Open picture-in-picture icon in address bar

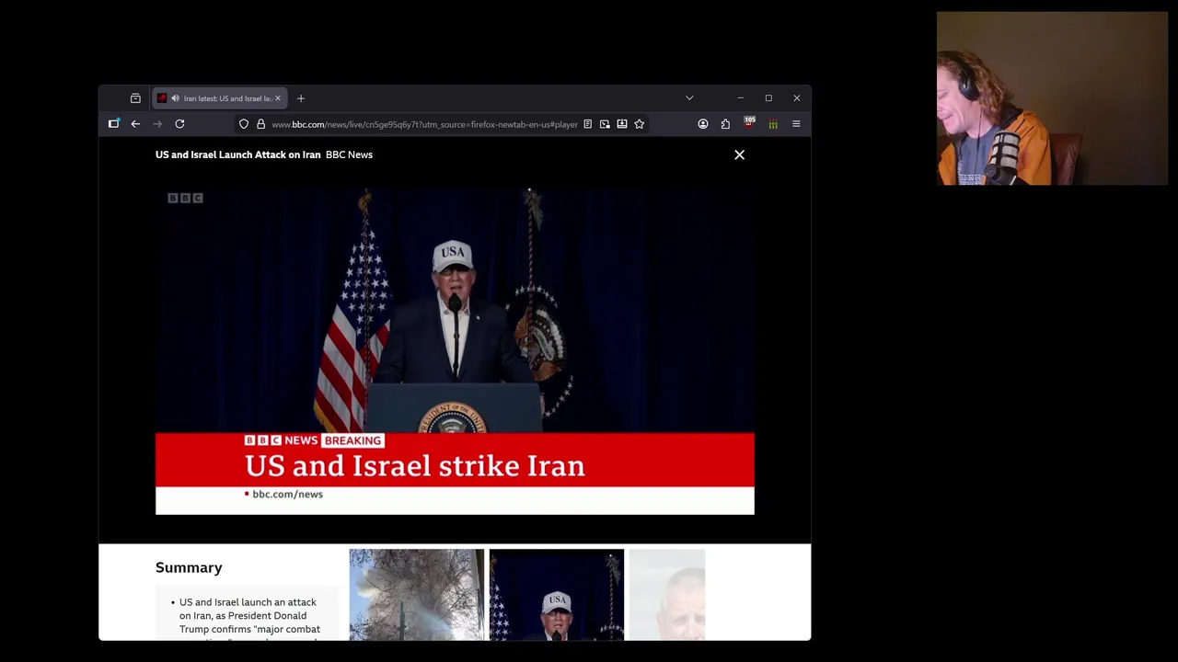pos(605,124)
